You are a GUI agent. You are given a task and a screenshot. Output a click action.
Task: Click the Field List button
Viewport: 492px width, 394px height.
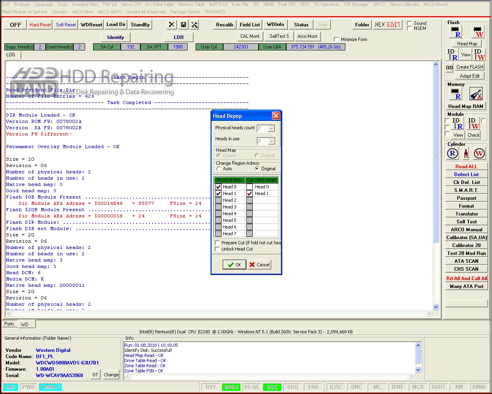point(250,25)
